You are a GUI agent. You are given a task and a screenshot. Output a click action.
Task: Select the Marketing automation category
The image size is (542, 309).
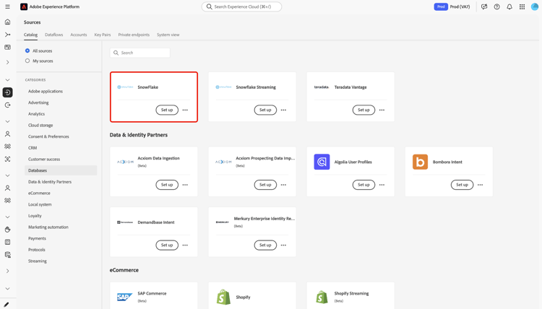pyautogui.click(x=48, y=227)
